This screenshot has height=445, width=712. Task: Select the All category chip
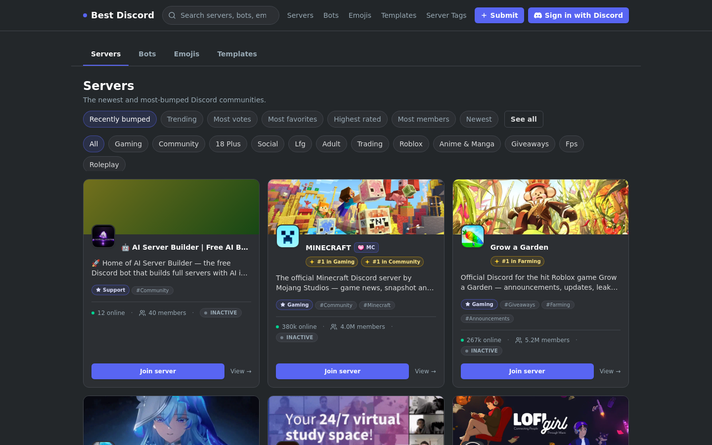pos(93,144)
